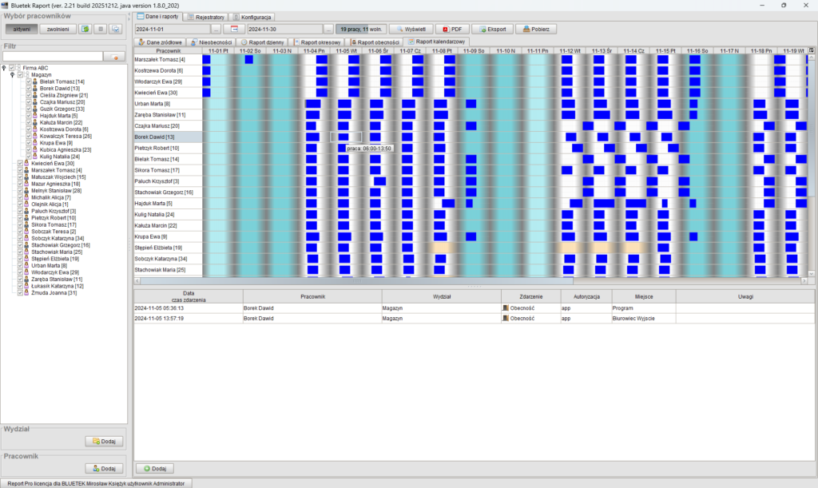Viewport: 818px width, 488px height.
Task: Open the Raport dzienny tab
Action: pyautogui.click(x=264, y=42)
